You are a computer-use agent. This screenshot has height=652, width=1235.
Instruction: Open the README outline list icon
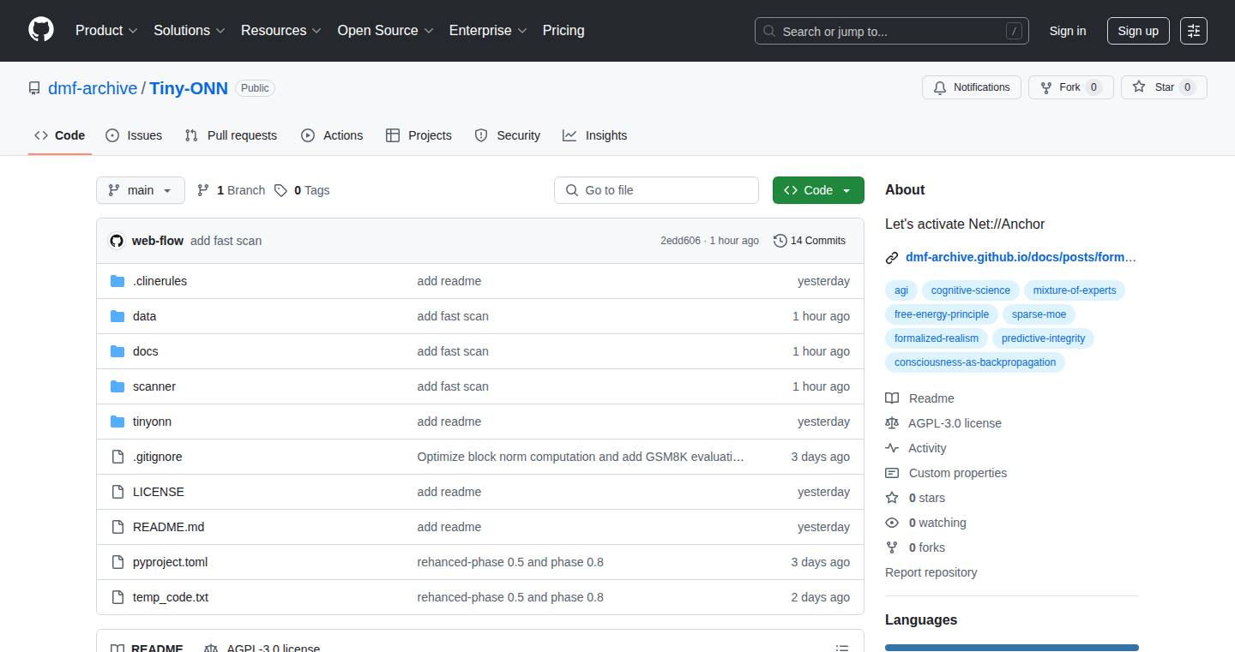[x=842, y=649]
